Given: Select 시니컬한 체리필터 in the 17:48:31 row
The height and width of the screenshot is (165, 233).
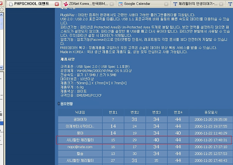Looking at the screenshot, I should 80,140.
